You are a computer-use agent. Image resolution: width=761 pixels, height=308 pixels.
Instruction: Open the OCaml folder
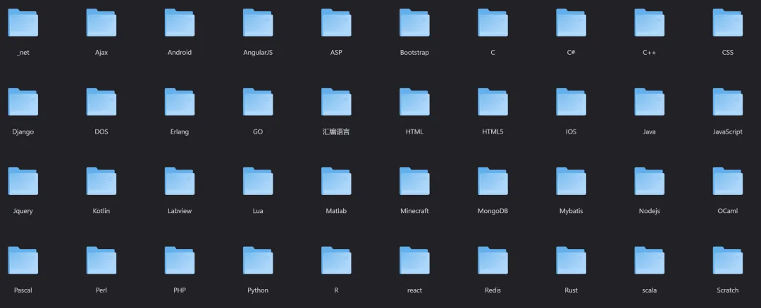pos(727,181)
